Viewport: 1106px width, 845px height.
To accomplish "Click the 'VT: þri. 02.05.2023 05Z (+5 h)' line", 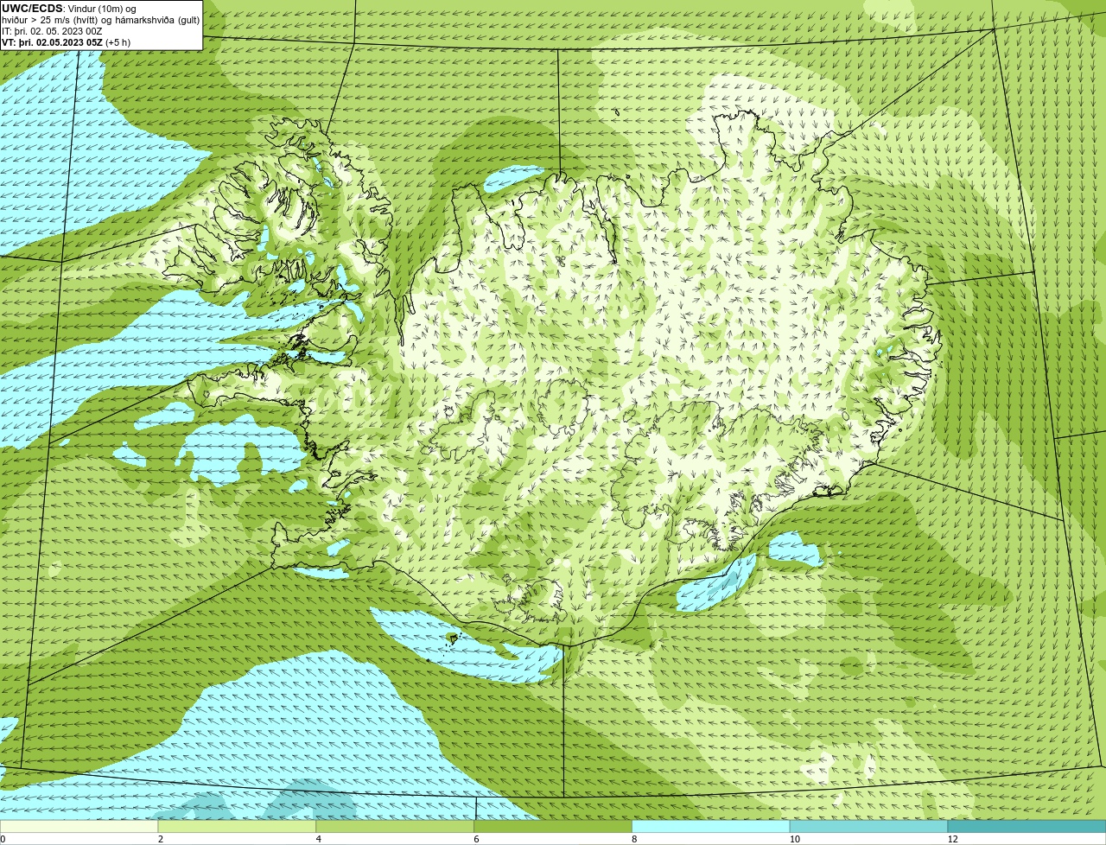I will click(67, 42).
